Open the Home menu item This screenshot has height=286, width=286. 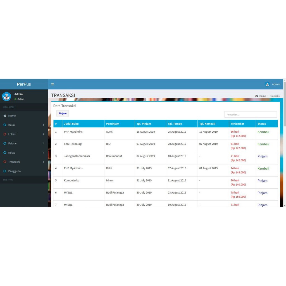24,116
